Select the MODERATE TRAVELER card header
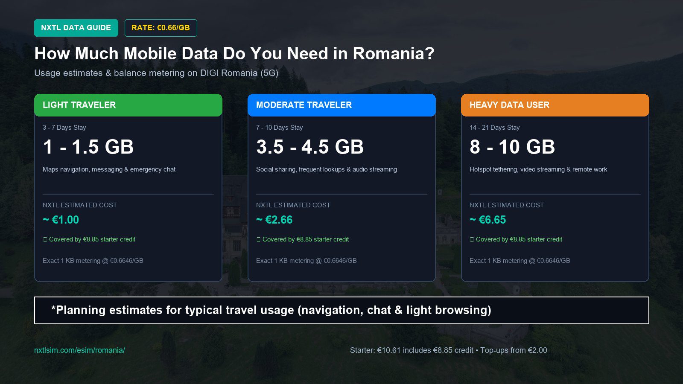The image size is (683, 384). tap(341, 105)
